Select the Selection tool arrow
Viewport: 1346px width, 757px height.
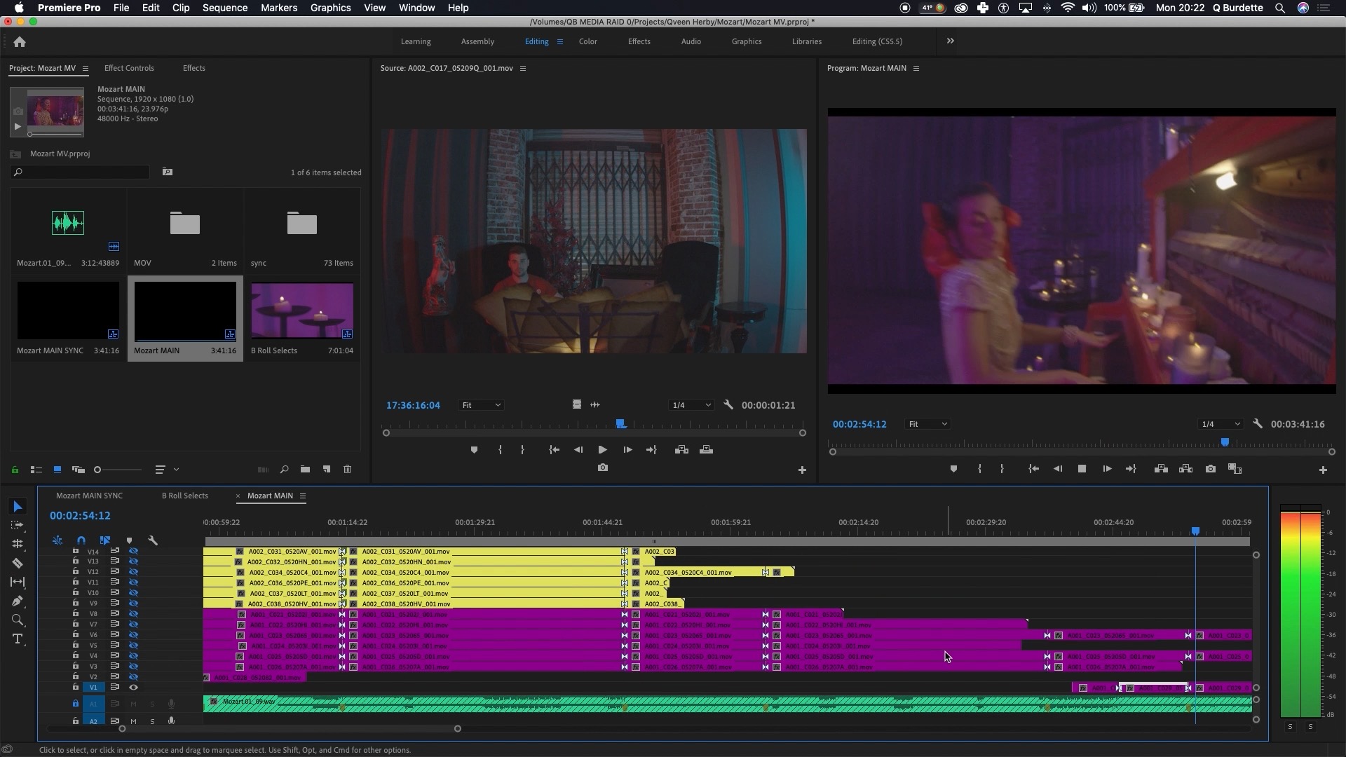(18, 507)
